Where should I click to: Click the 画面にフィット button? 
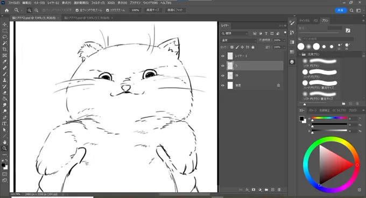click(x=175, y=10)
